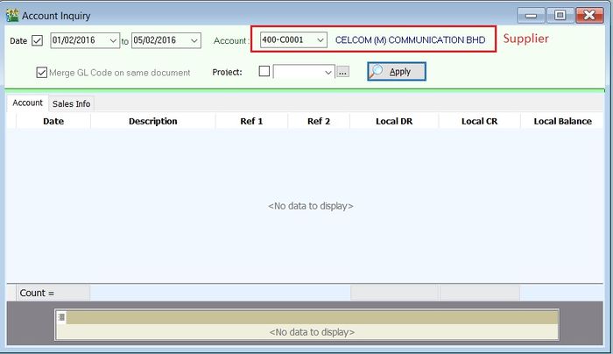
Task: Click the Description column header
Action: tap(152, 121)
